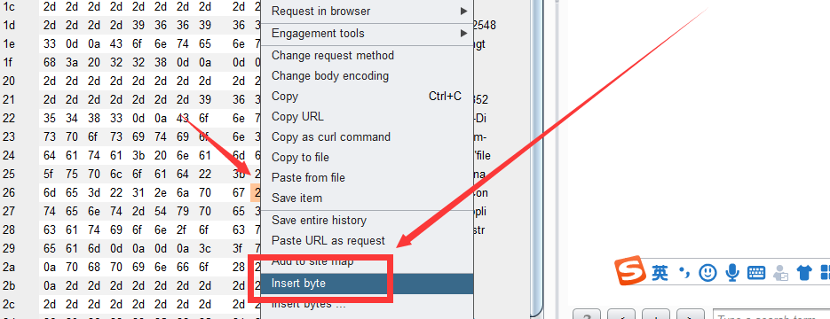Activate microphone voice input icon

coord(732,273)
